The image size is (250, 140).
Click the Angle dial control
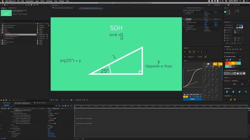[x=206, y=16]
